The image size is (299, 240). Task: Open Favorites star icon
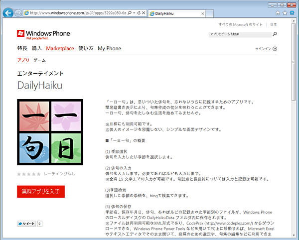click(285, 13)
